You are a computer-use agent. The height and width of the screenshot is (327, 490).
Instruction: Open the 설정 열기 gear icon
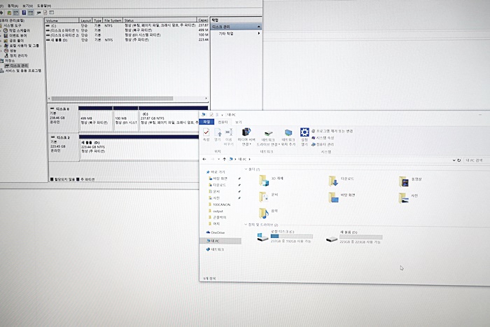[304, 132]
